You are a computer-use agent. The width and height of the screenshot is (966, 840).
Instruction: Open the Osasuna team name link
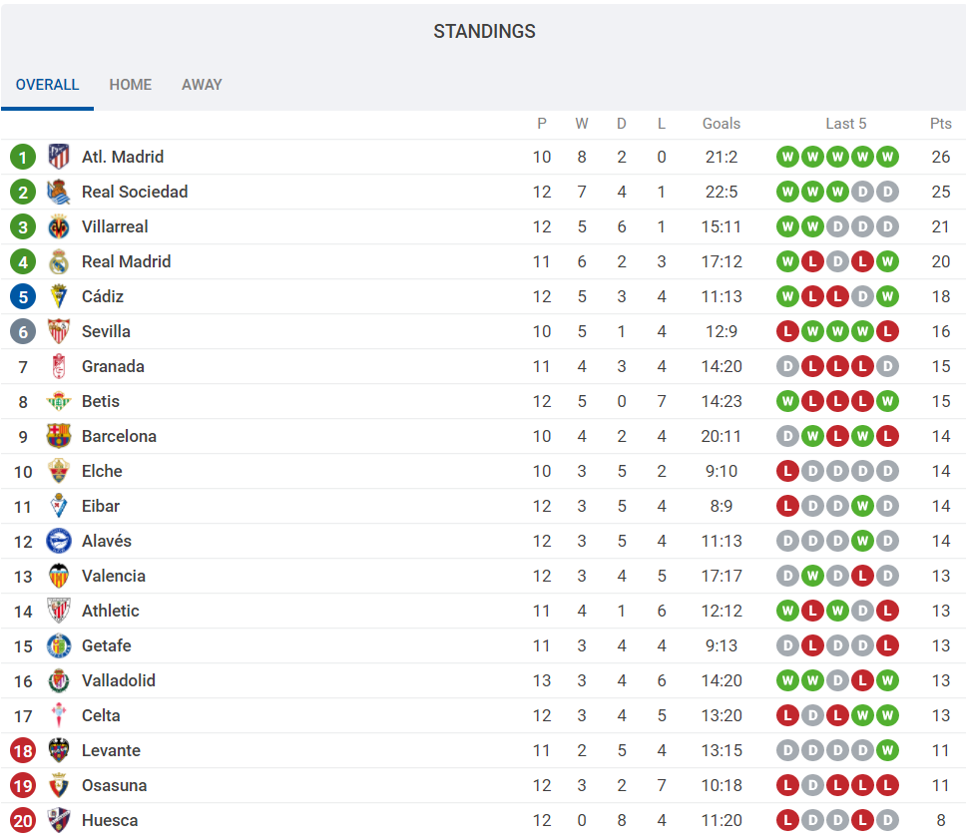tap(114, 785)
